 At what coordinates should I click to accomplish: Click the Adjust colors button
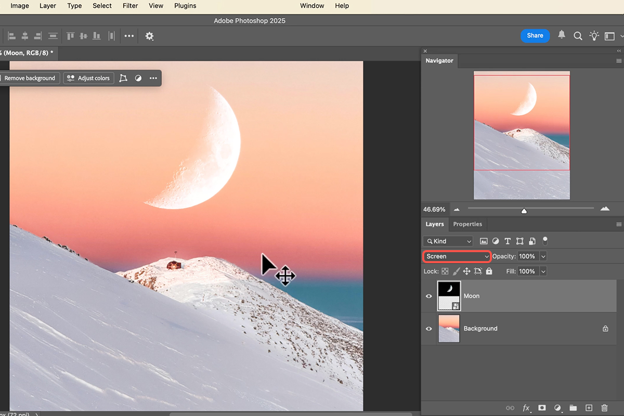click(x=88, y=78)
